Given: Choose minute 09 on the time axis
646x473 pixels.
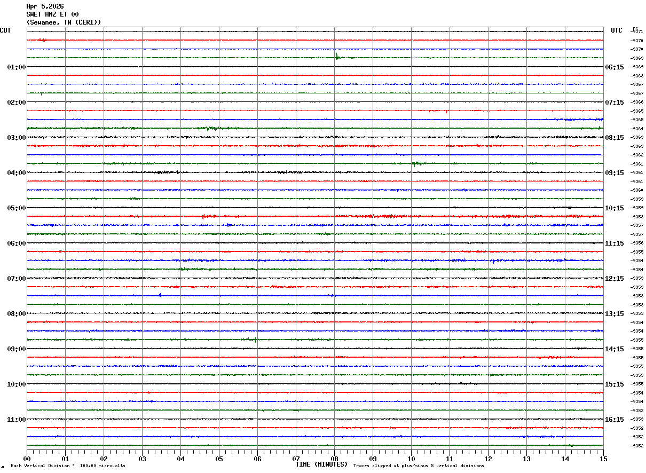Looking at the screenshot, I should point(373,459).
